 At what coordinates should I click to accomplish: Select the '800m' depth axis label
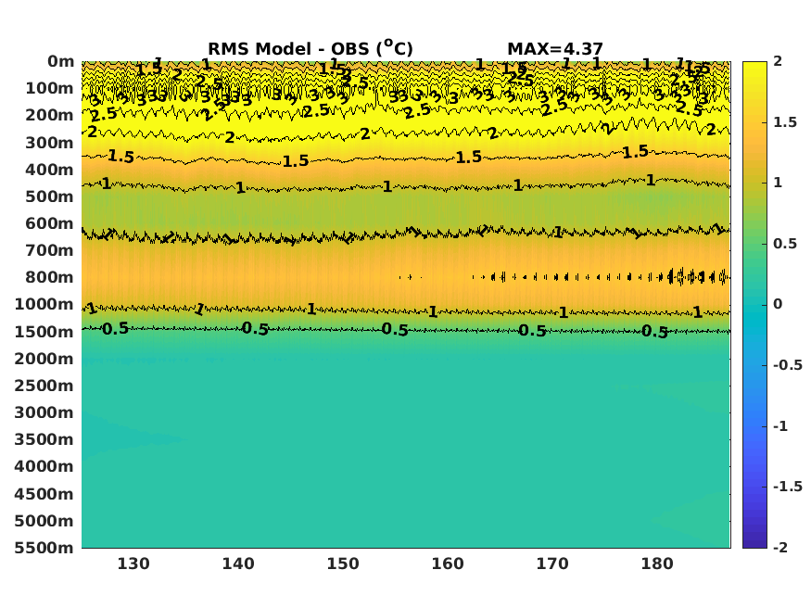pyautogui.click(x=50, y=277)
